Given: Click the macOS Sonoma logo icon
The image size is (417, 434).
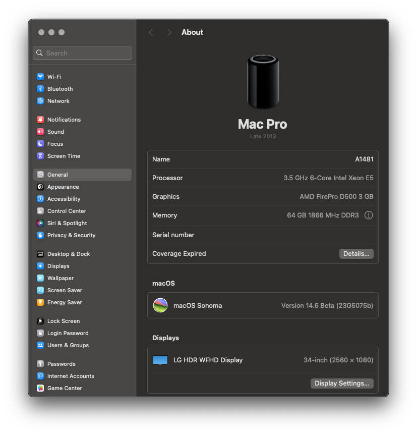Looking at the screenshot, I should 160,305.
